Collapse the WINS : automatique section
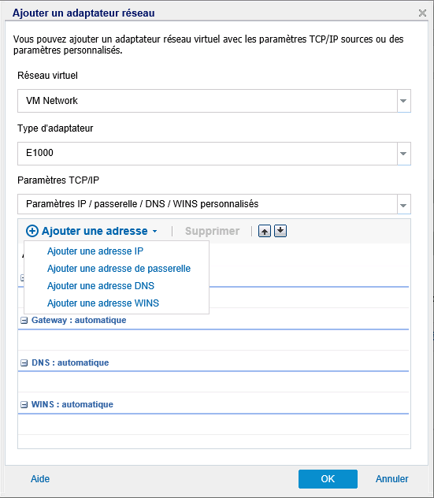 24,405
